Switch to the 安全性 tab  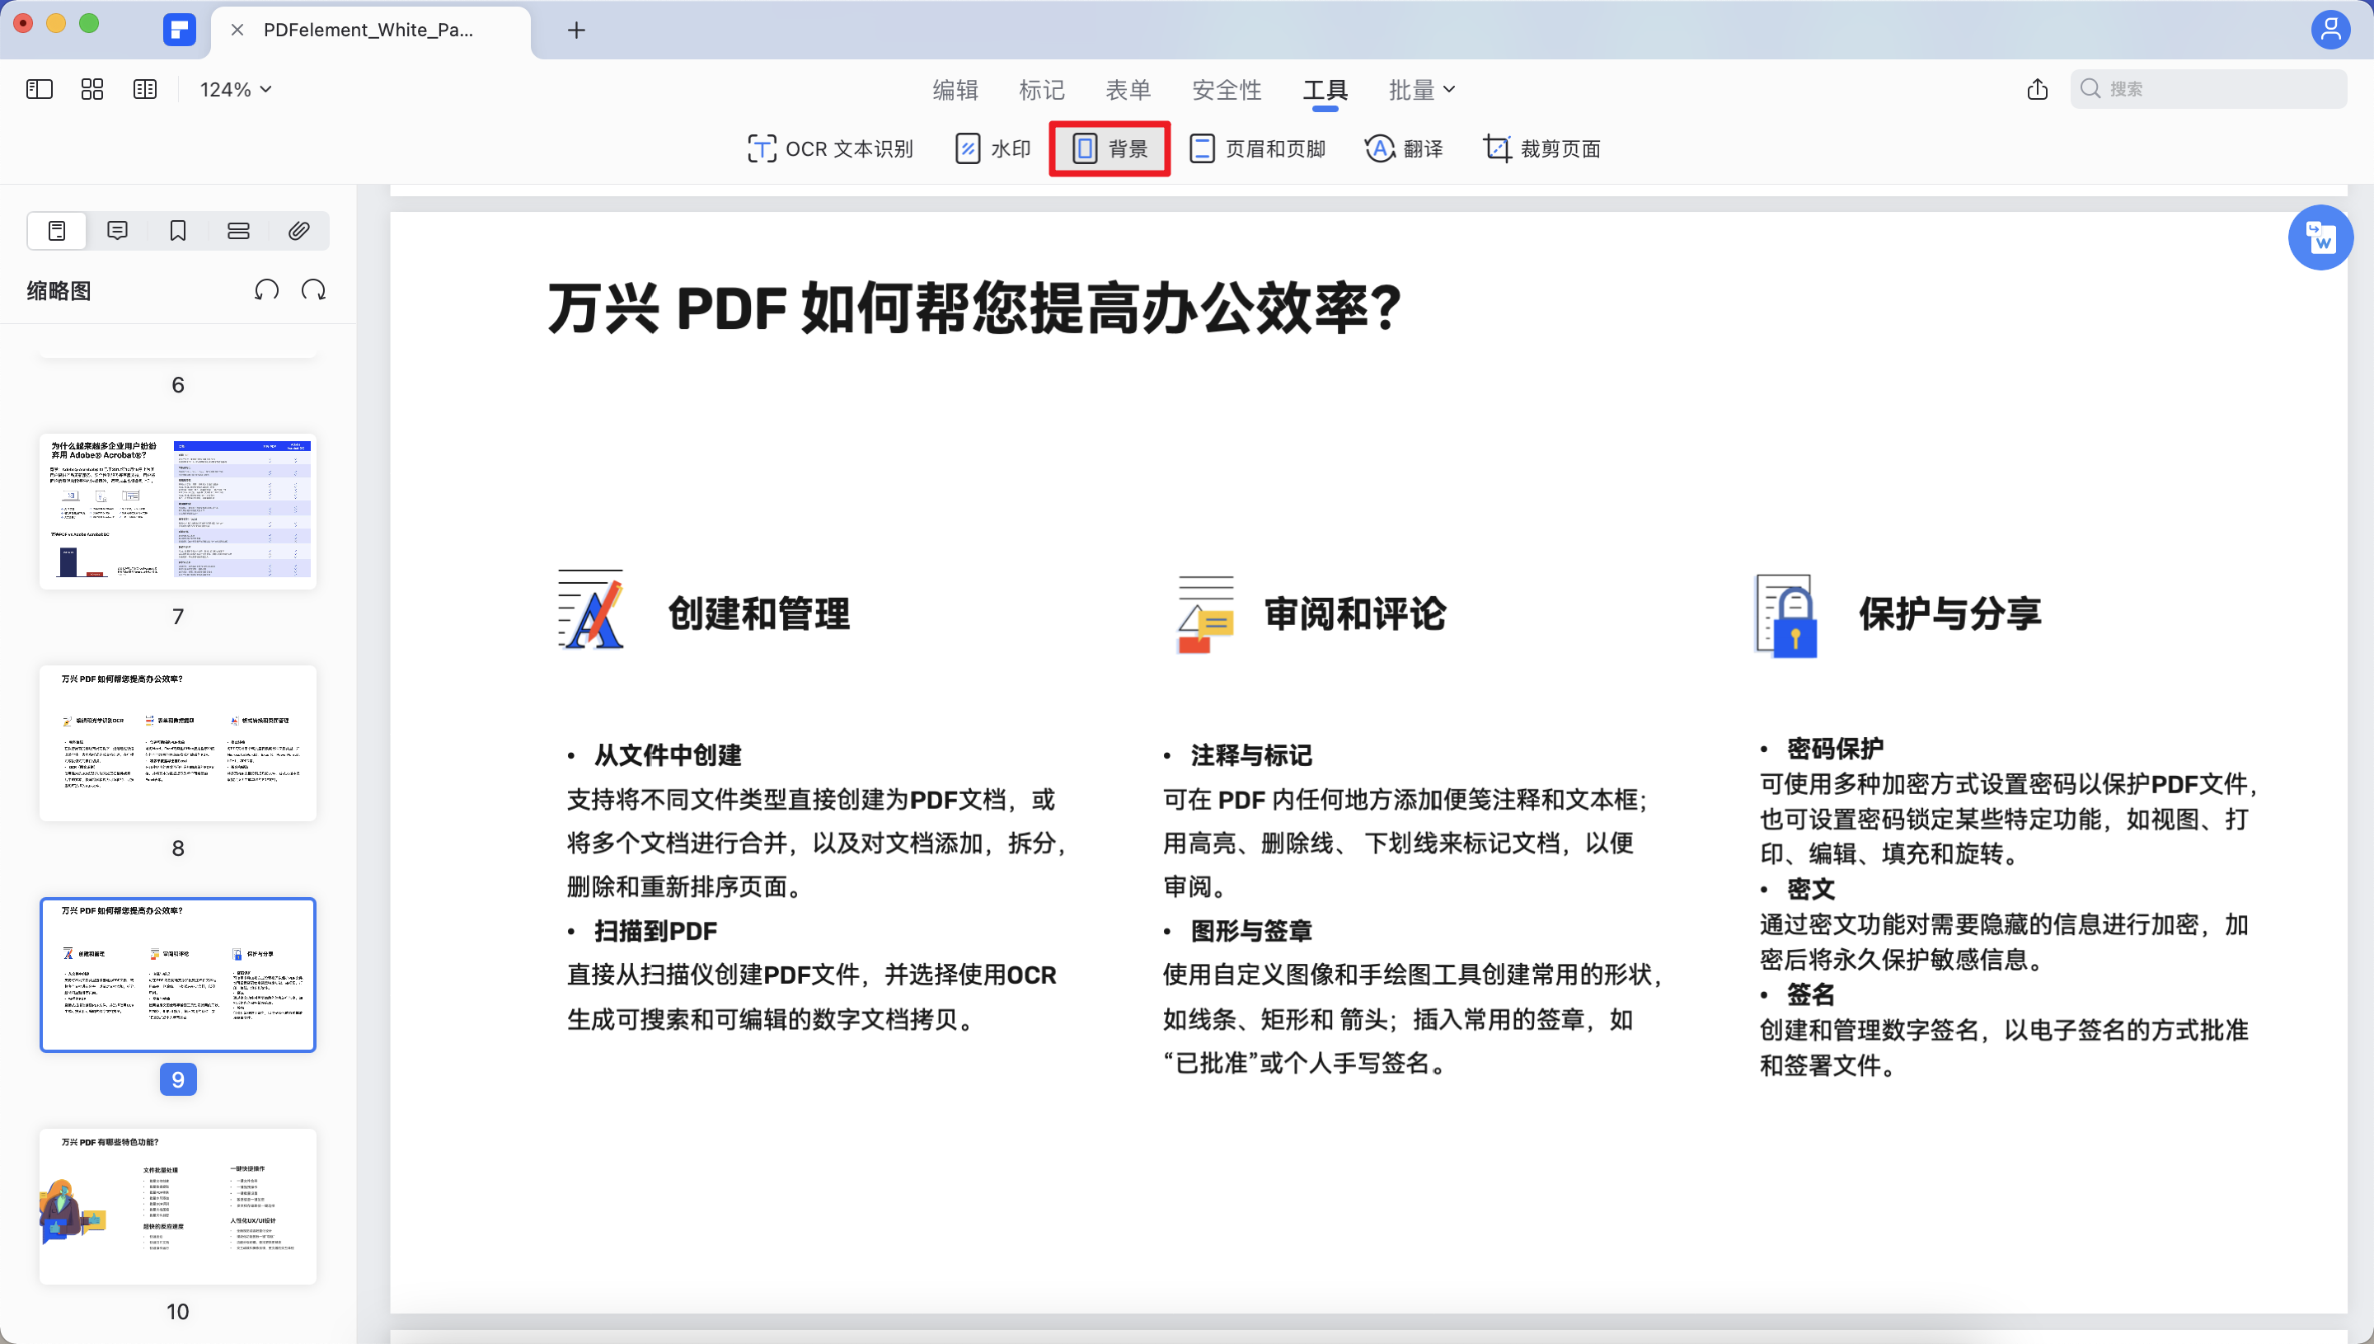pos(1227,88)
